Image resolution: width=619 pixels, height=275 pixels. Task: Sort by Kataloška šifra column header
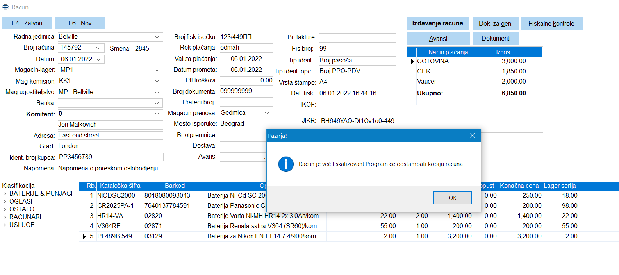click(x=120, y=186)
